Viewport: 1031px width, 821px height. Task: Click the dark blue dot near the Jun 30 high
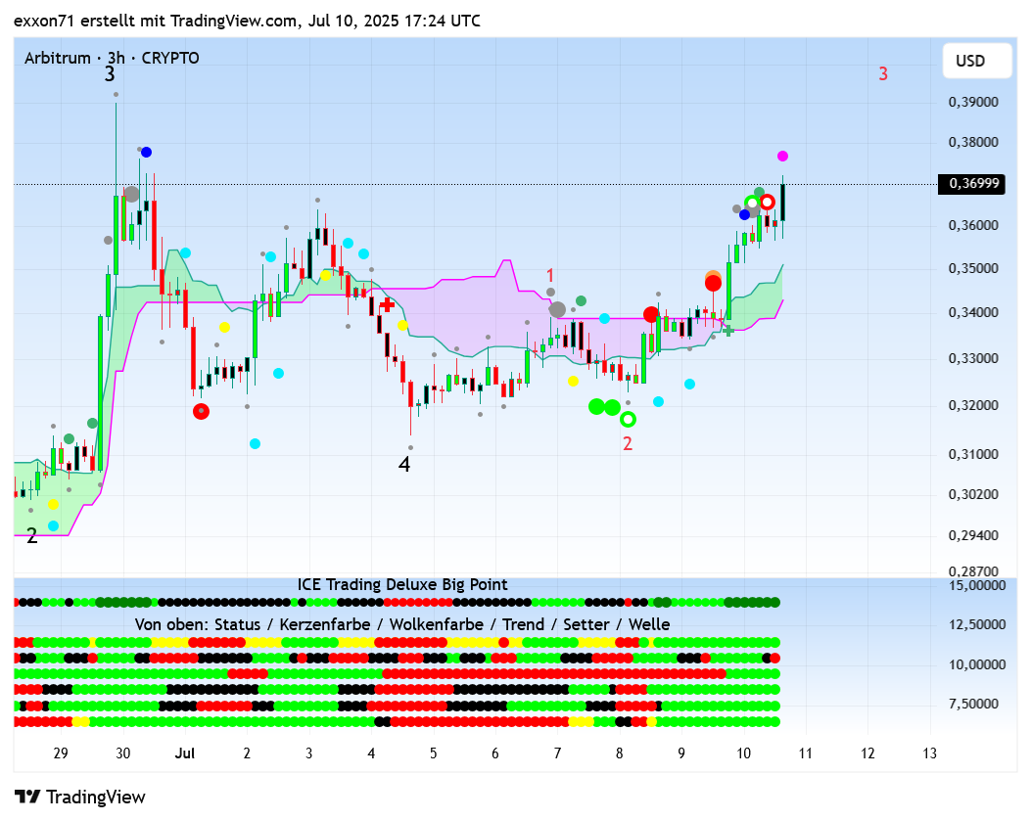[x=146, y=153]
